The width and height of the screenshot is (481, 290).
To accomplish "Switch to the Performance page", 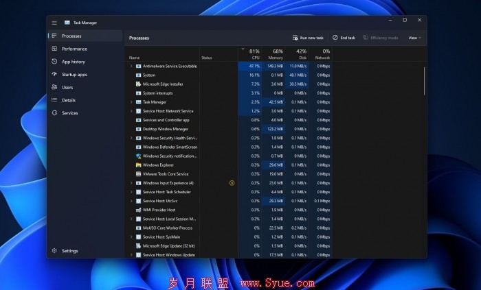I will pyautogui.click(x=85, y=49).
